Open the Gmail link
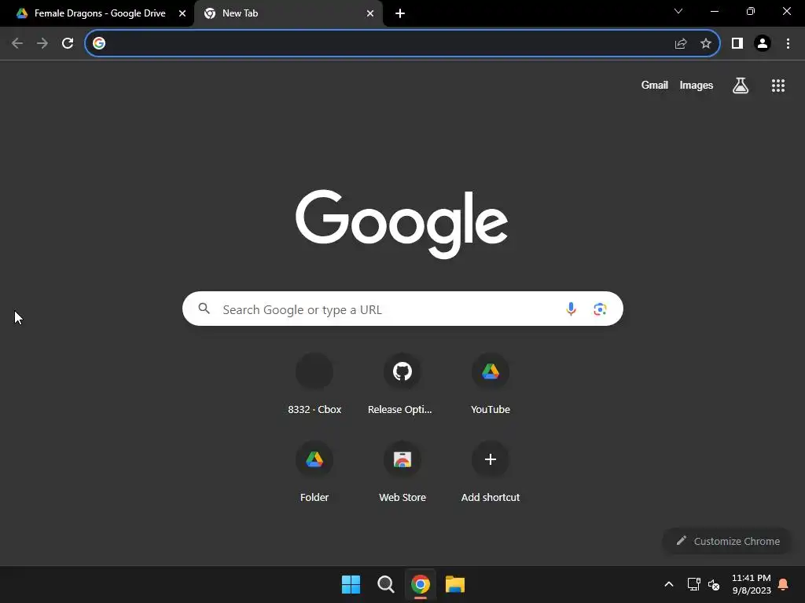Image resolution: width=805 pixels, height=603 pixels. click(655, 85)
